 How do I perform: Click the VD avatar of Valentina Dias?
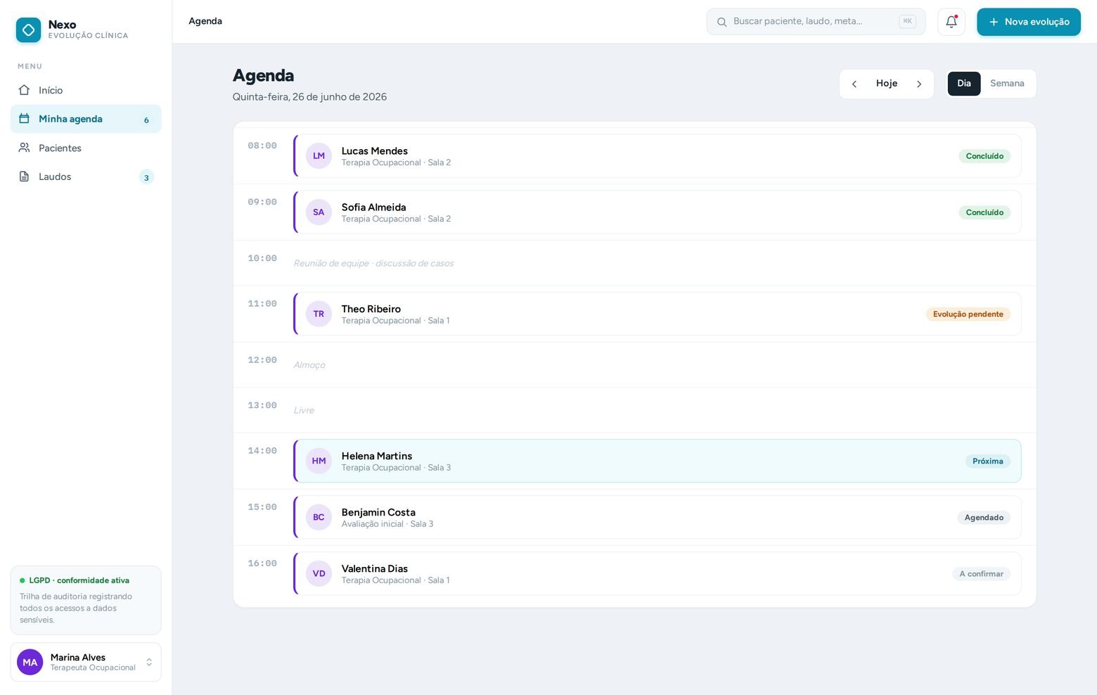pyautogui.click(x=319, y=573)
